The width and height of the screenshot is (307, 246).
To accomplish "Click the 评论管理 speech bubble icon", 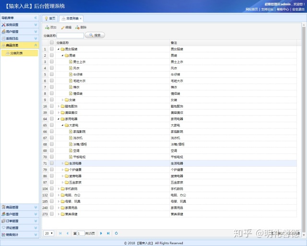I will 3,228.
